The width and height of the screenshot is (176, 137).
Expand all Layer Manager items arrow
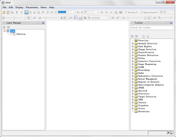(x=8, y=27)
